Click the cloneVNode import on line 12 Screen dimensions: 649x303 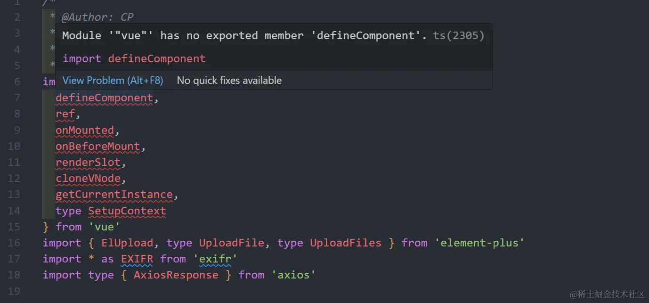[88, 179]
